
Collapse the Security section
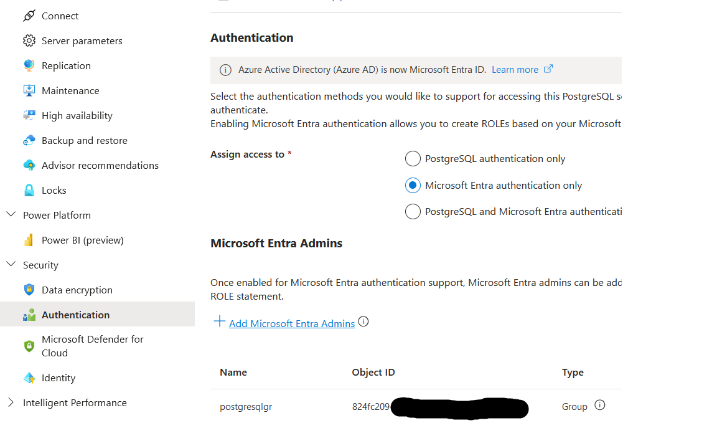pos(11,264)
